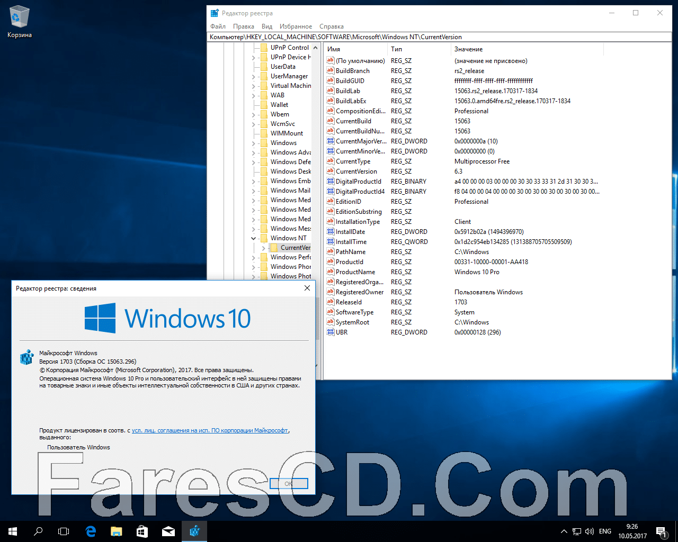Select the WAB tree key
Image resolution: width=678 pixels, height=542 pixels.
pyautogui.click(x=277, y=95)
